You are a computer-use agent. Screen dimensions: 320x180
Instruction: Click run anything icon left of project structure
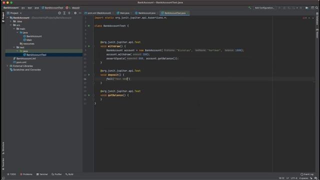pyautogui.click(x=306, y=8)
